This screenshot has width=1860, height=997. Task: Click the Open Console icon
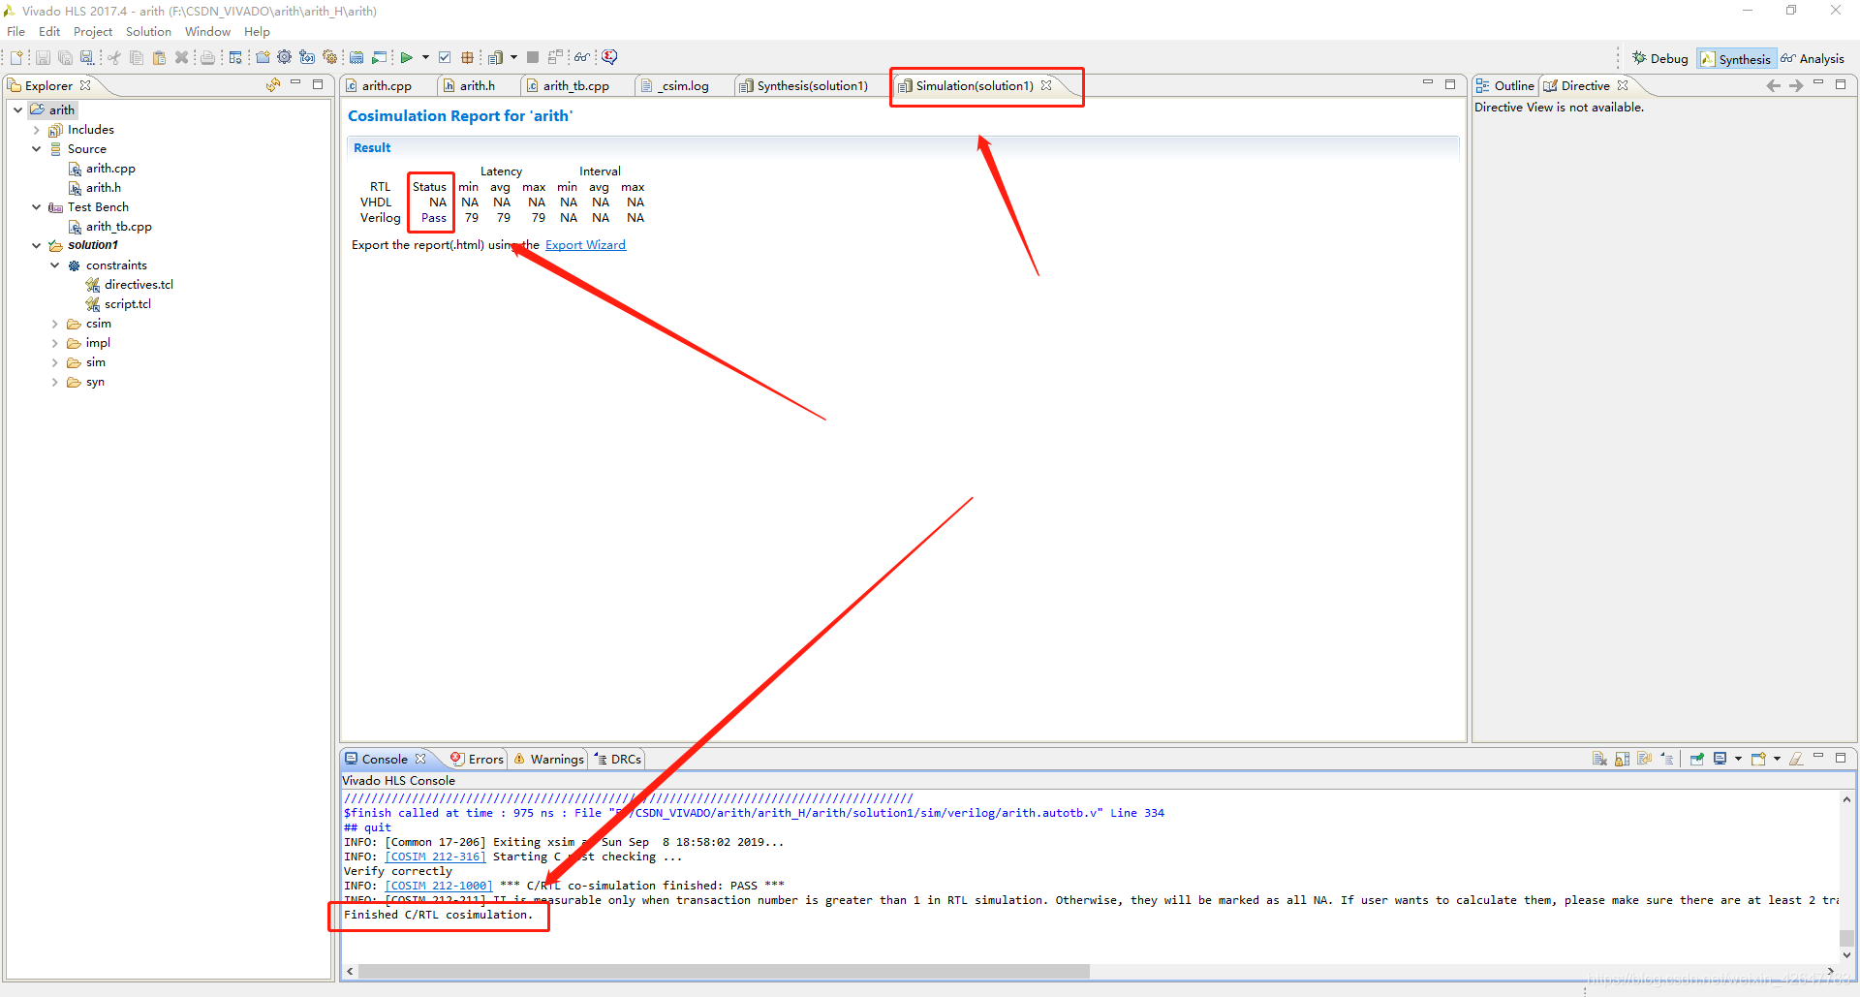1758,759
